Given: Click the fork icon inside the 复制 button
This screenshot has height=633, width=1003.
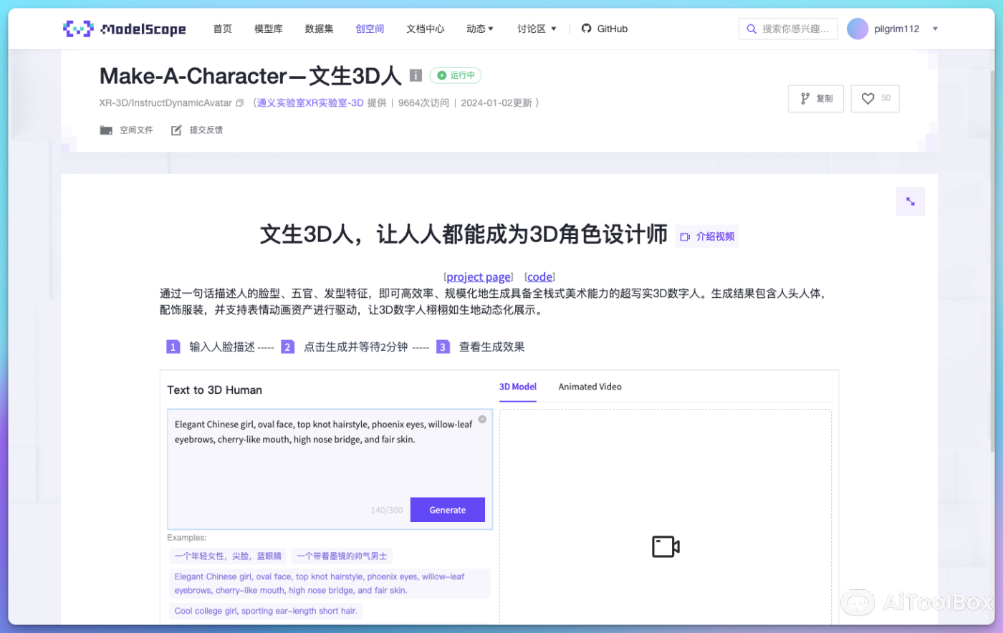Looking at the screenshot, I should coord(804,98).
